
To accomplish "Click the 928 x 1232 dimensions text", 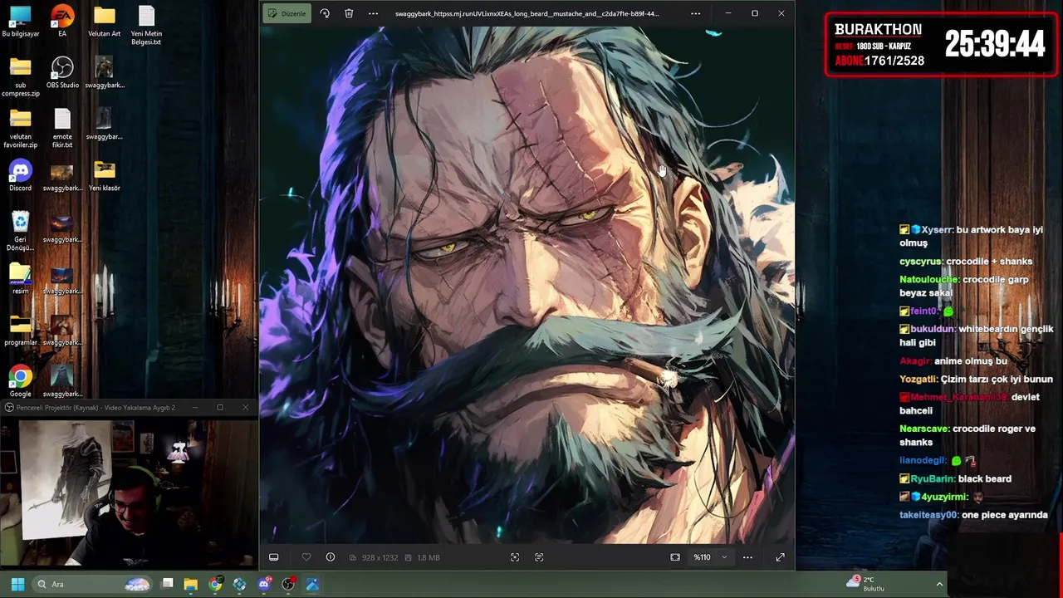I will [380, 557].
